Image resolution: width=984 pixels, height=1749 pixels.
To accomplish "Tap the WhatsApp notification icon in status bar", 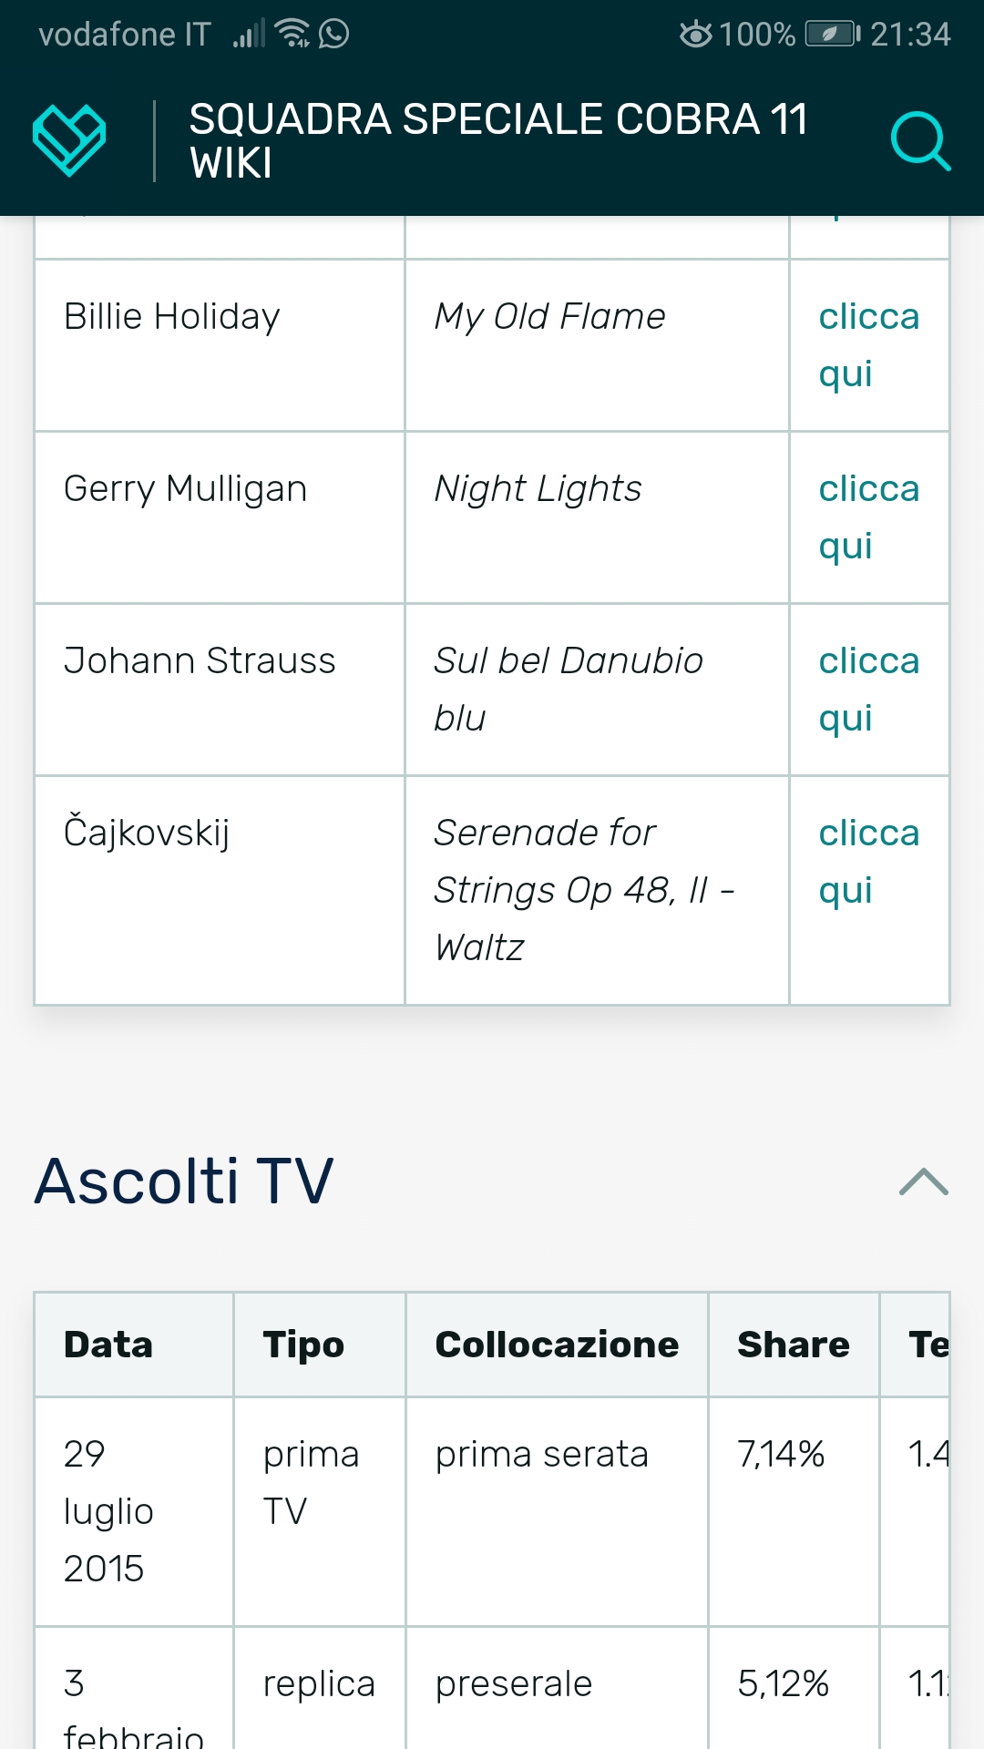I will tap(334, 35).
